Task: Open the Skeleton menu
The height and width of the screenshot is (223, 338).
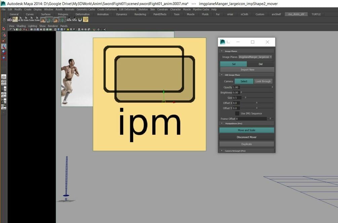Action: [143, 9]
